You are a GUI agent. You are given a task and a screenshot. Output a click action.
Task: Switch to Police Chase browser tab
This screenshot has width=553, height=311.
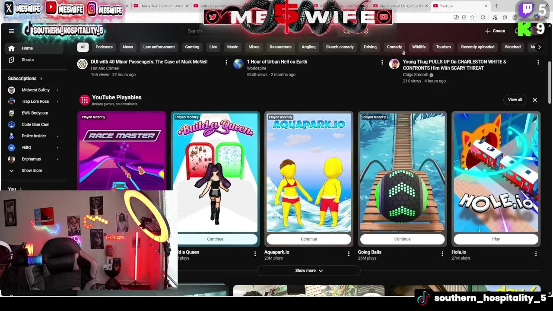(220, 6)
